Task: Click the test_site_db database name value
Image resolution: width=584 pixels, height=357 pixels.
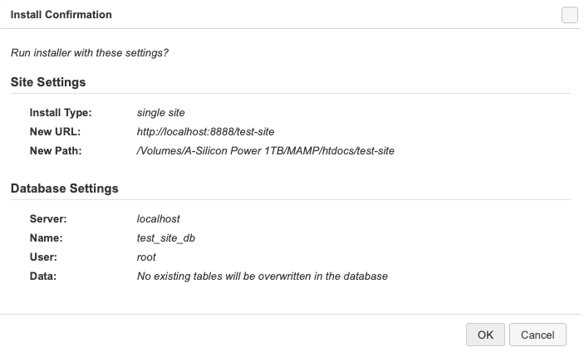Action: [x=166, y=237]
